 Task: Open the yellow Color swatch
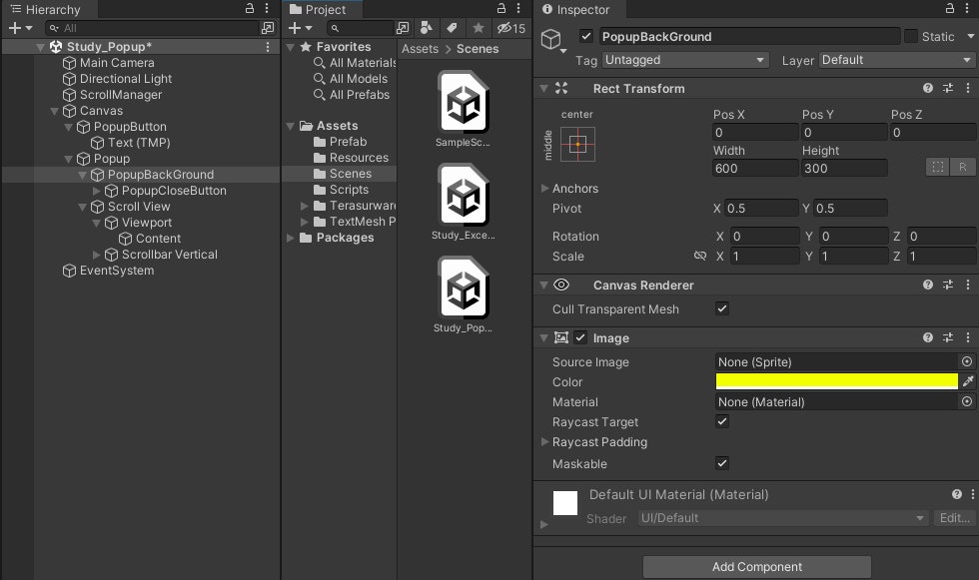[837, 381]
